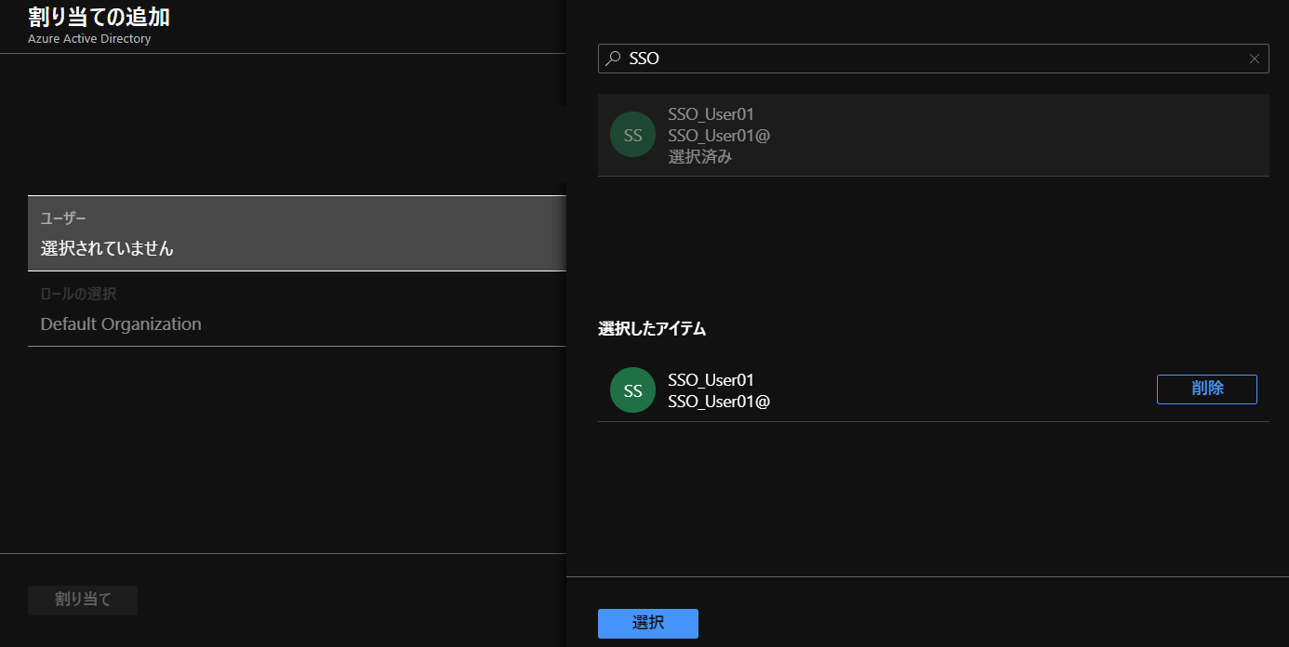Click the magnifier search icon
Viewport: 1289px width, 647px height.
tap(613, 59)
